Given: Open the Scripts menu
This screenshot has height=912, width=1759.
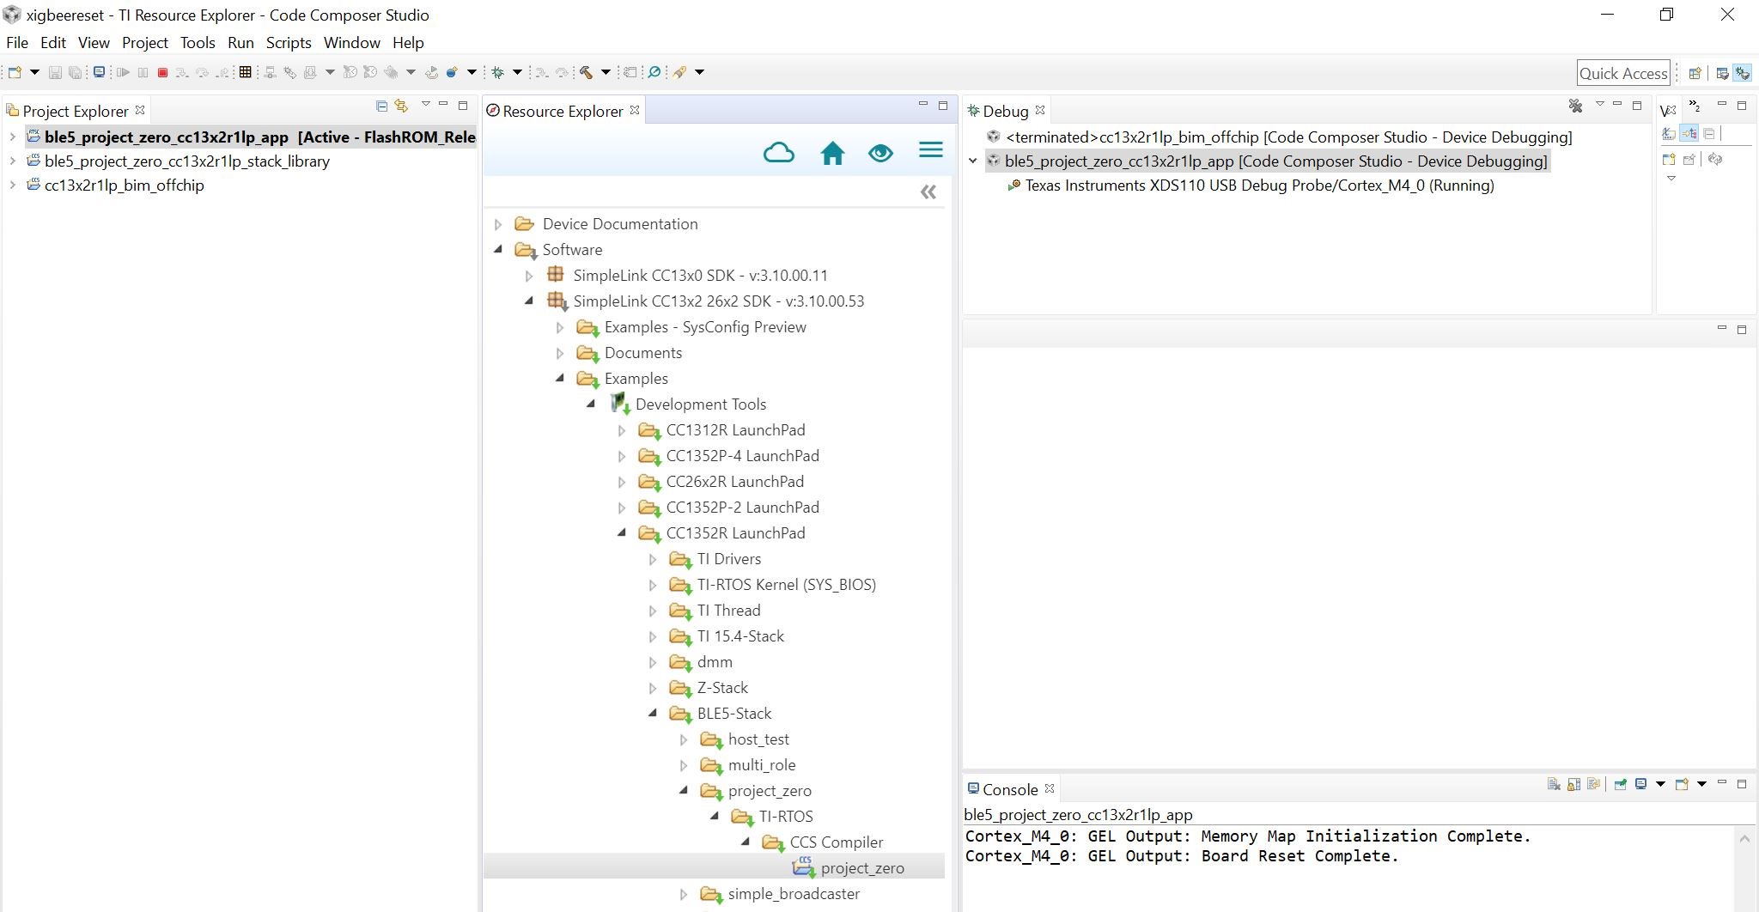Looking at the screenshot, I should tap(289, 42).
